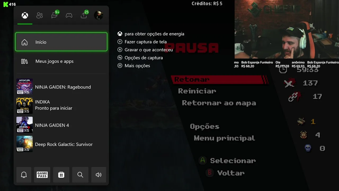Open the Microsoft Store icon
339x191 pixels.
point(61,175)
